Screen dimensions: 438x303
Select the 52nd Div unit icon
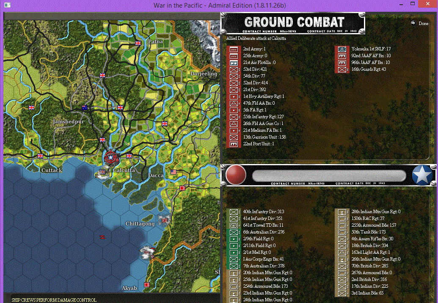tap(234, 83)
